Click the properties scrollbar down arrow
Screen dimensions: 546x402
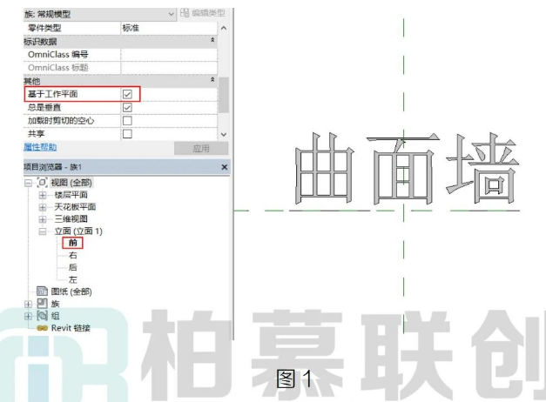(224, 134)
